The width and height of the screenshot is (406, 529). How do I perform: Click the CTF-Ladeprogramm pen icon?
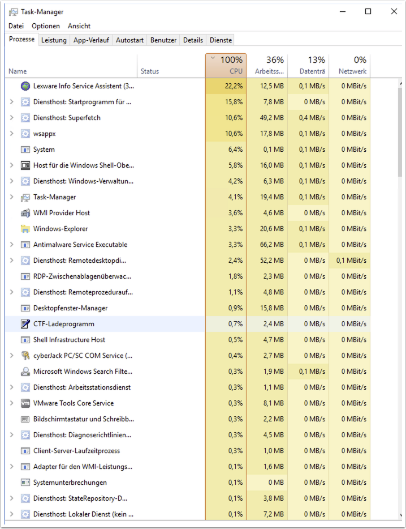[25, 324]
